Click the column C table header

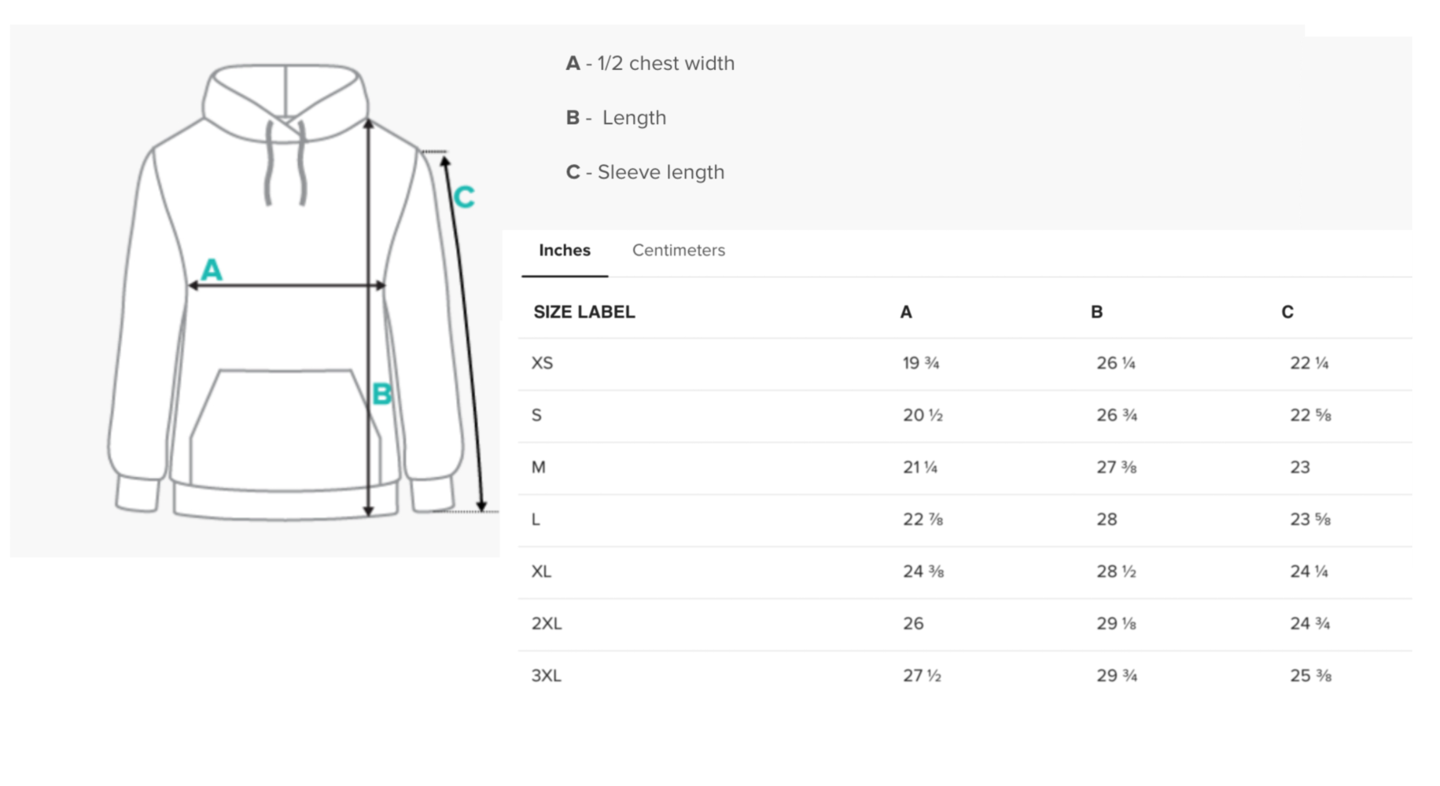click(1287, 312)
